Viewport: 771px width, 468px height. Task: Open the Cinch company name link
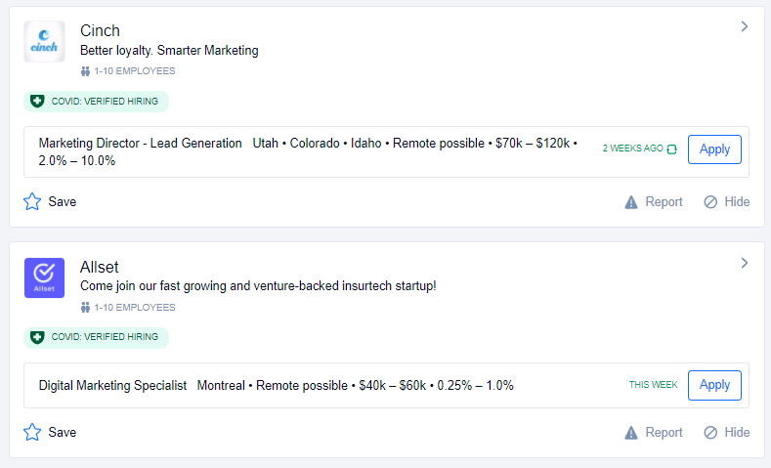pos(100,31)
